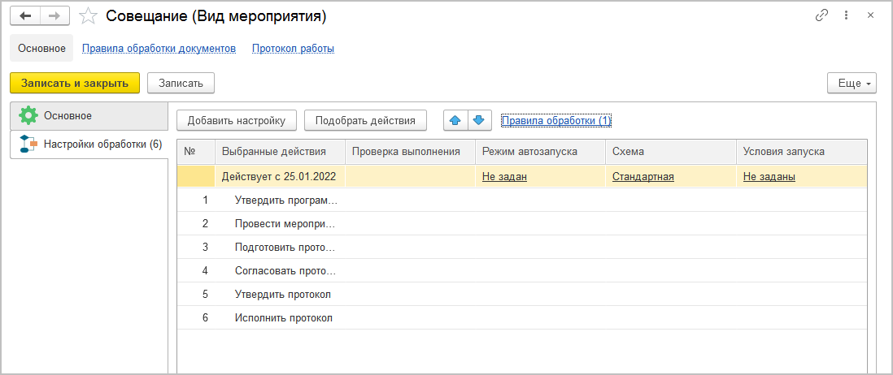Click the forward navigation arrow

pos(54,16)
